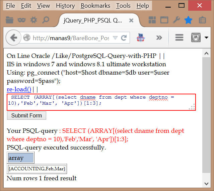The height and width of the screenshot is (191, 214).
Task: Click 'Num rows 1 freed result' text
Action: pos(42,178)
